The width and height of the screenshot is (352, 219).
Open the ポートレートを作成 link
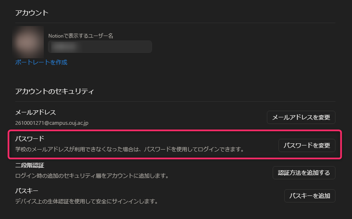point(41,62)
